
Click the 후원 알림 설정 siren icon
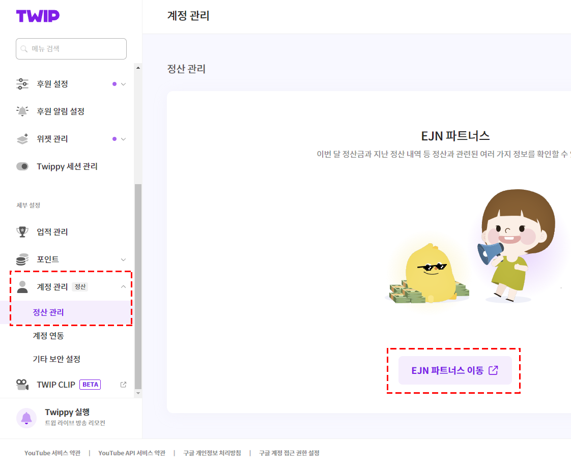[22, 111]
